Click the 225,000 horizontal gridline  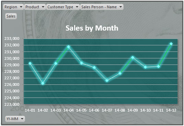[x=101, y=91]
